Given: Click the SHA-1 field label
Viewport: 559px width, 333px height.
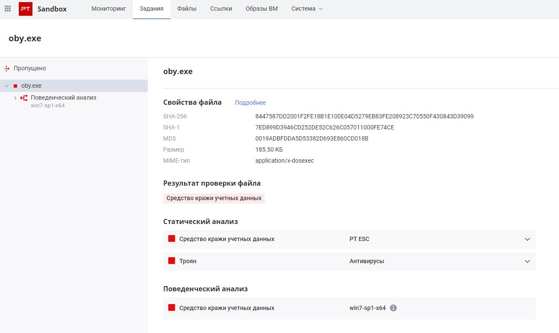Looking at the screenshot, I should pos(172,127).
